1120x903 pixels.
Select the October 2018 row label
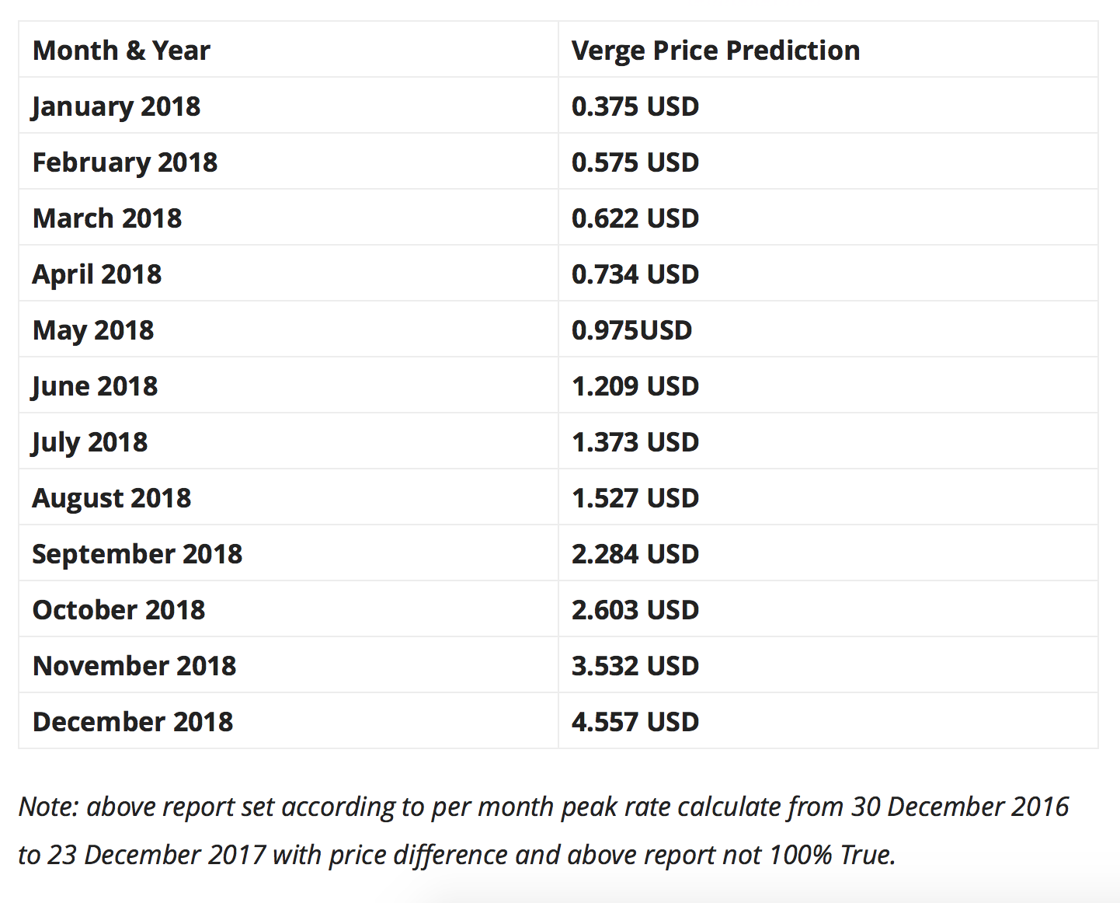click(119, 610)
